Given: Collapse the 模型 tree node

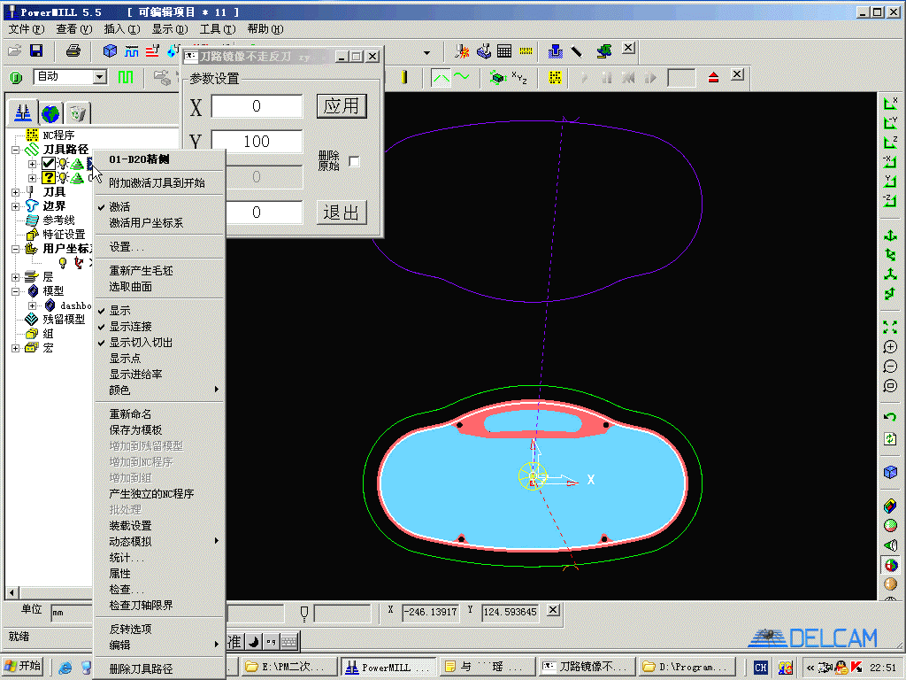Looking at the screenshot, I should 16,291.
